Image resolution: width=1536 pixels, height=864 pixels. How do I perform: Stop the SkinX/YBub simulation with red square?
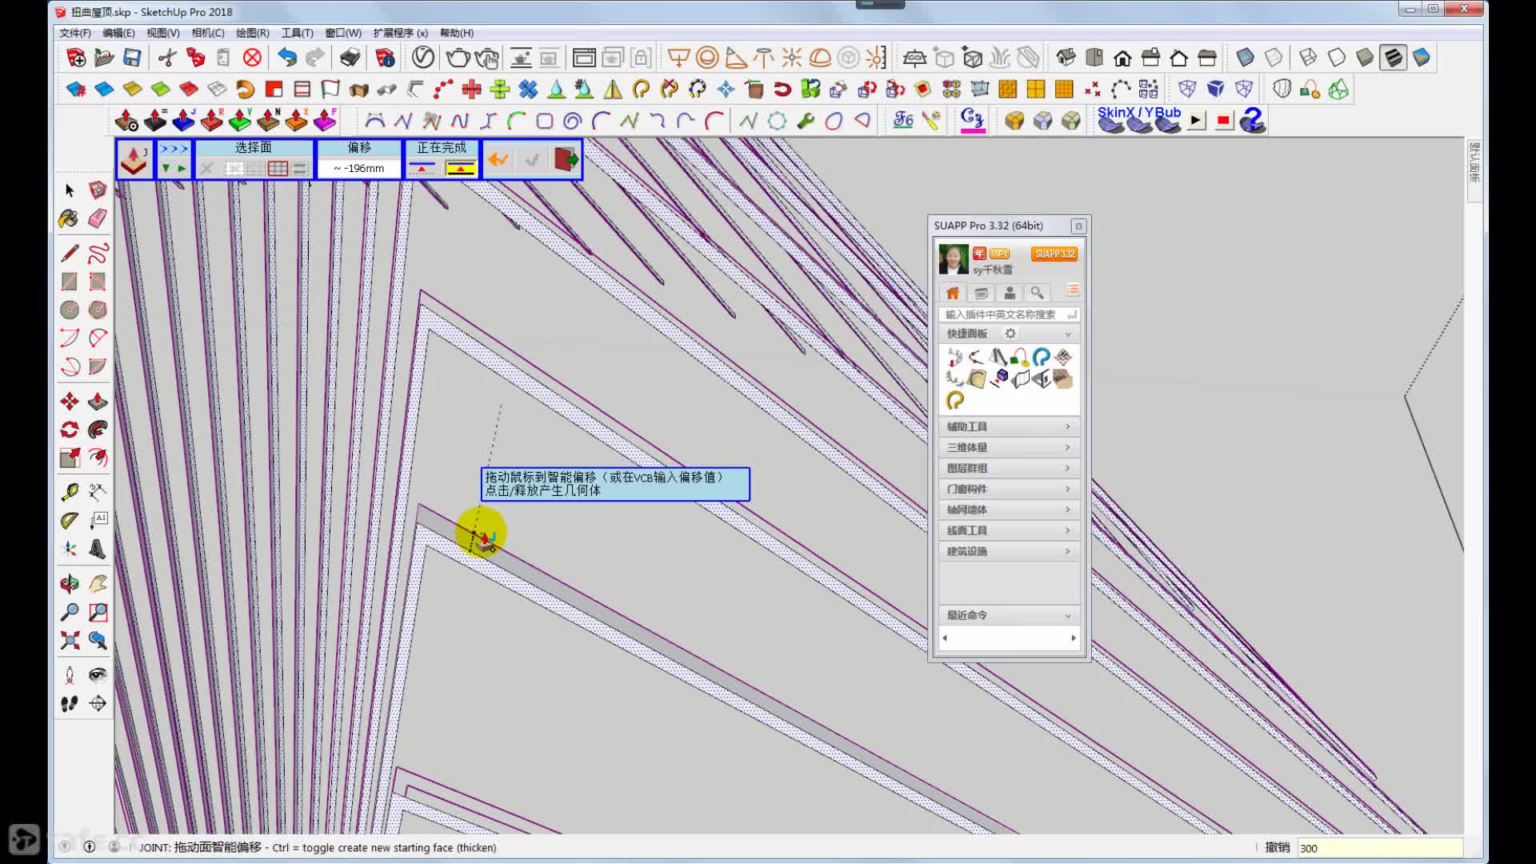coord(1223,121)
